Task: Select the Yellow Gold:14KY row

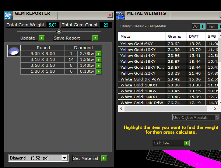Action: click(x=142, y=55)
